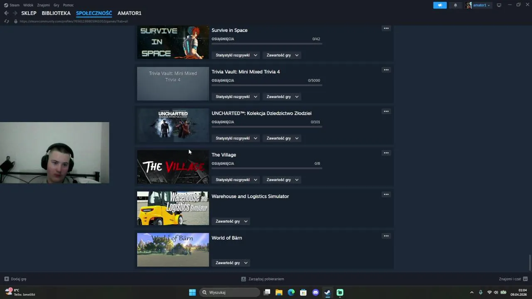Image resolution: width=532 pixels, height=299 pixels.
Task: Expand Zawartość gry for UNCHARTED
Action: click(282, 138)
